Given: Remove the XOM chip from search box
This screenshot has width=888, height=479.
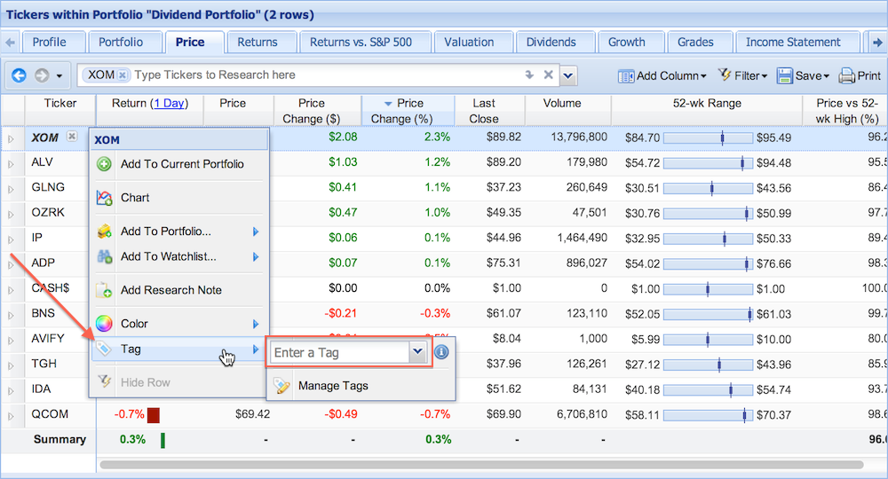Looking at the screenshot, I should (x=123, y=75).
